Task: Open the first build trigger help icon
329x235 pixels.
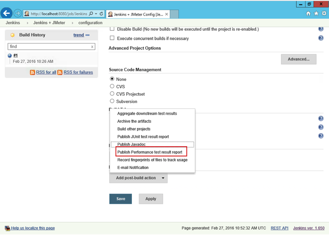Action: (321, 119)
